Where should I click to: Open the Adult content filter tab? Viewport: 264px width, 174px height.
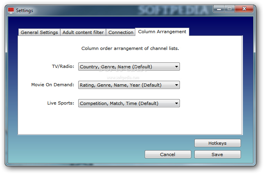click(83, 32)
